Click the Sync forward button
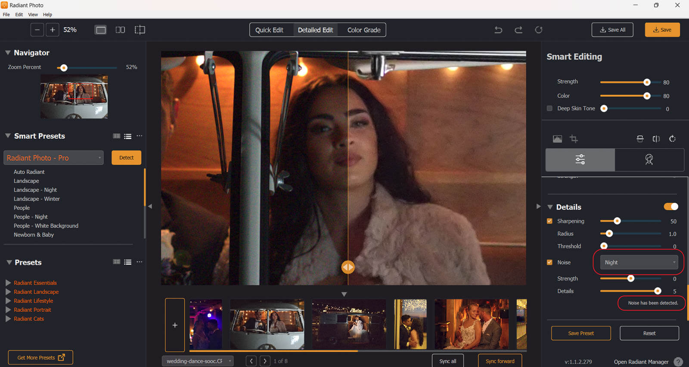Viewport: 689px width, 367px height. tap(500, 361)
